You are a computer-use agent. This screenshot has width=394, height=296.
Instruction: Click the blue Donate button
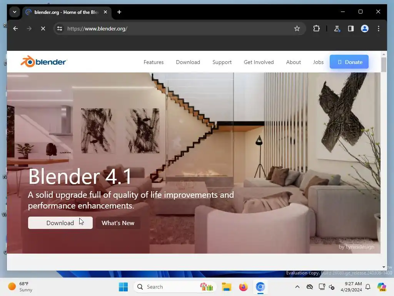349,62
